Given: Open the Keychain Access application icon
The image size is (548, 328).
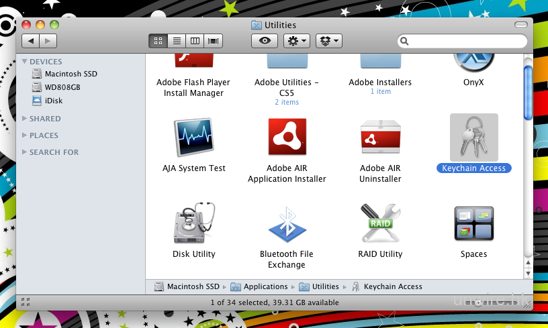Looking at the screenshot, I should pos(473,137).
